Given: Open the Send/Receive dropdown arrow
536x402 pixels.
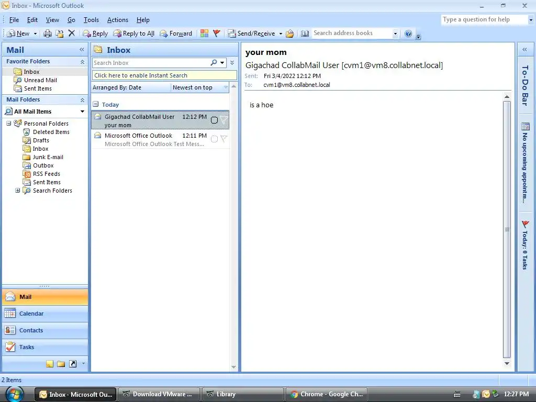Looking at the screenshot, I should (281, 33).
